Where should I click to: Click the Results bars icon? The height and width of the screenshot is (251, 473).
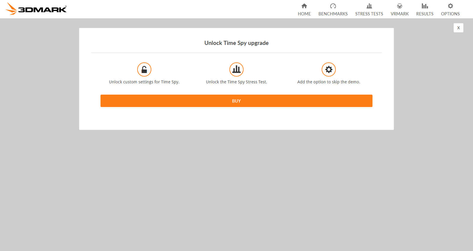(x=425, y=6)
